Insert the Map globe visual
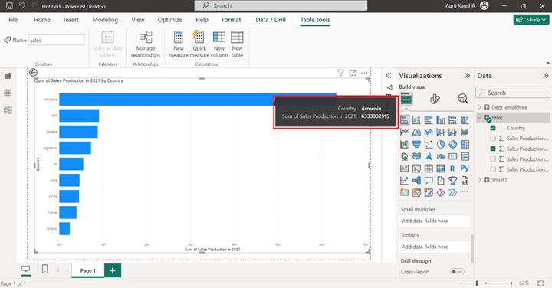The height and width of the screenshot is (288, 552). [405, 156]
